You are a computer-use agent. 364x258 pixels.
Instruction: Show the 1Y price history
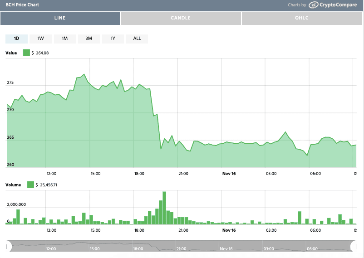(x=113, y=39)
